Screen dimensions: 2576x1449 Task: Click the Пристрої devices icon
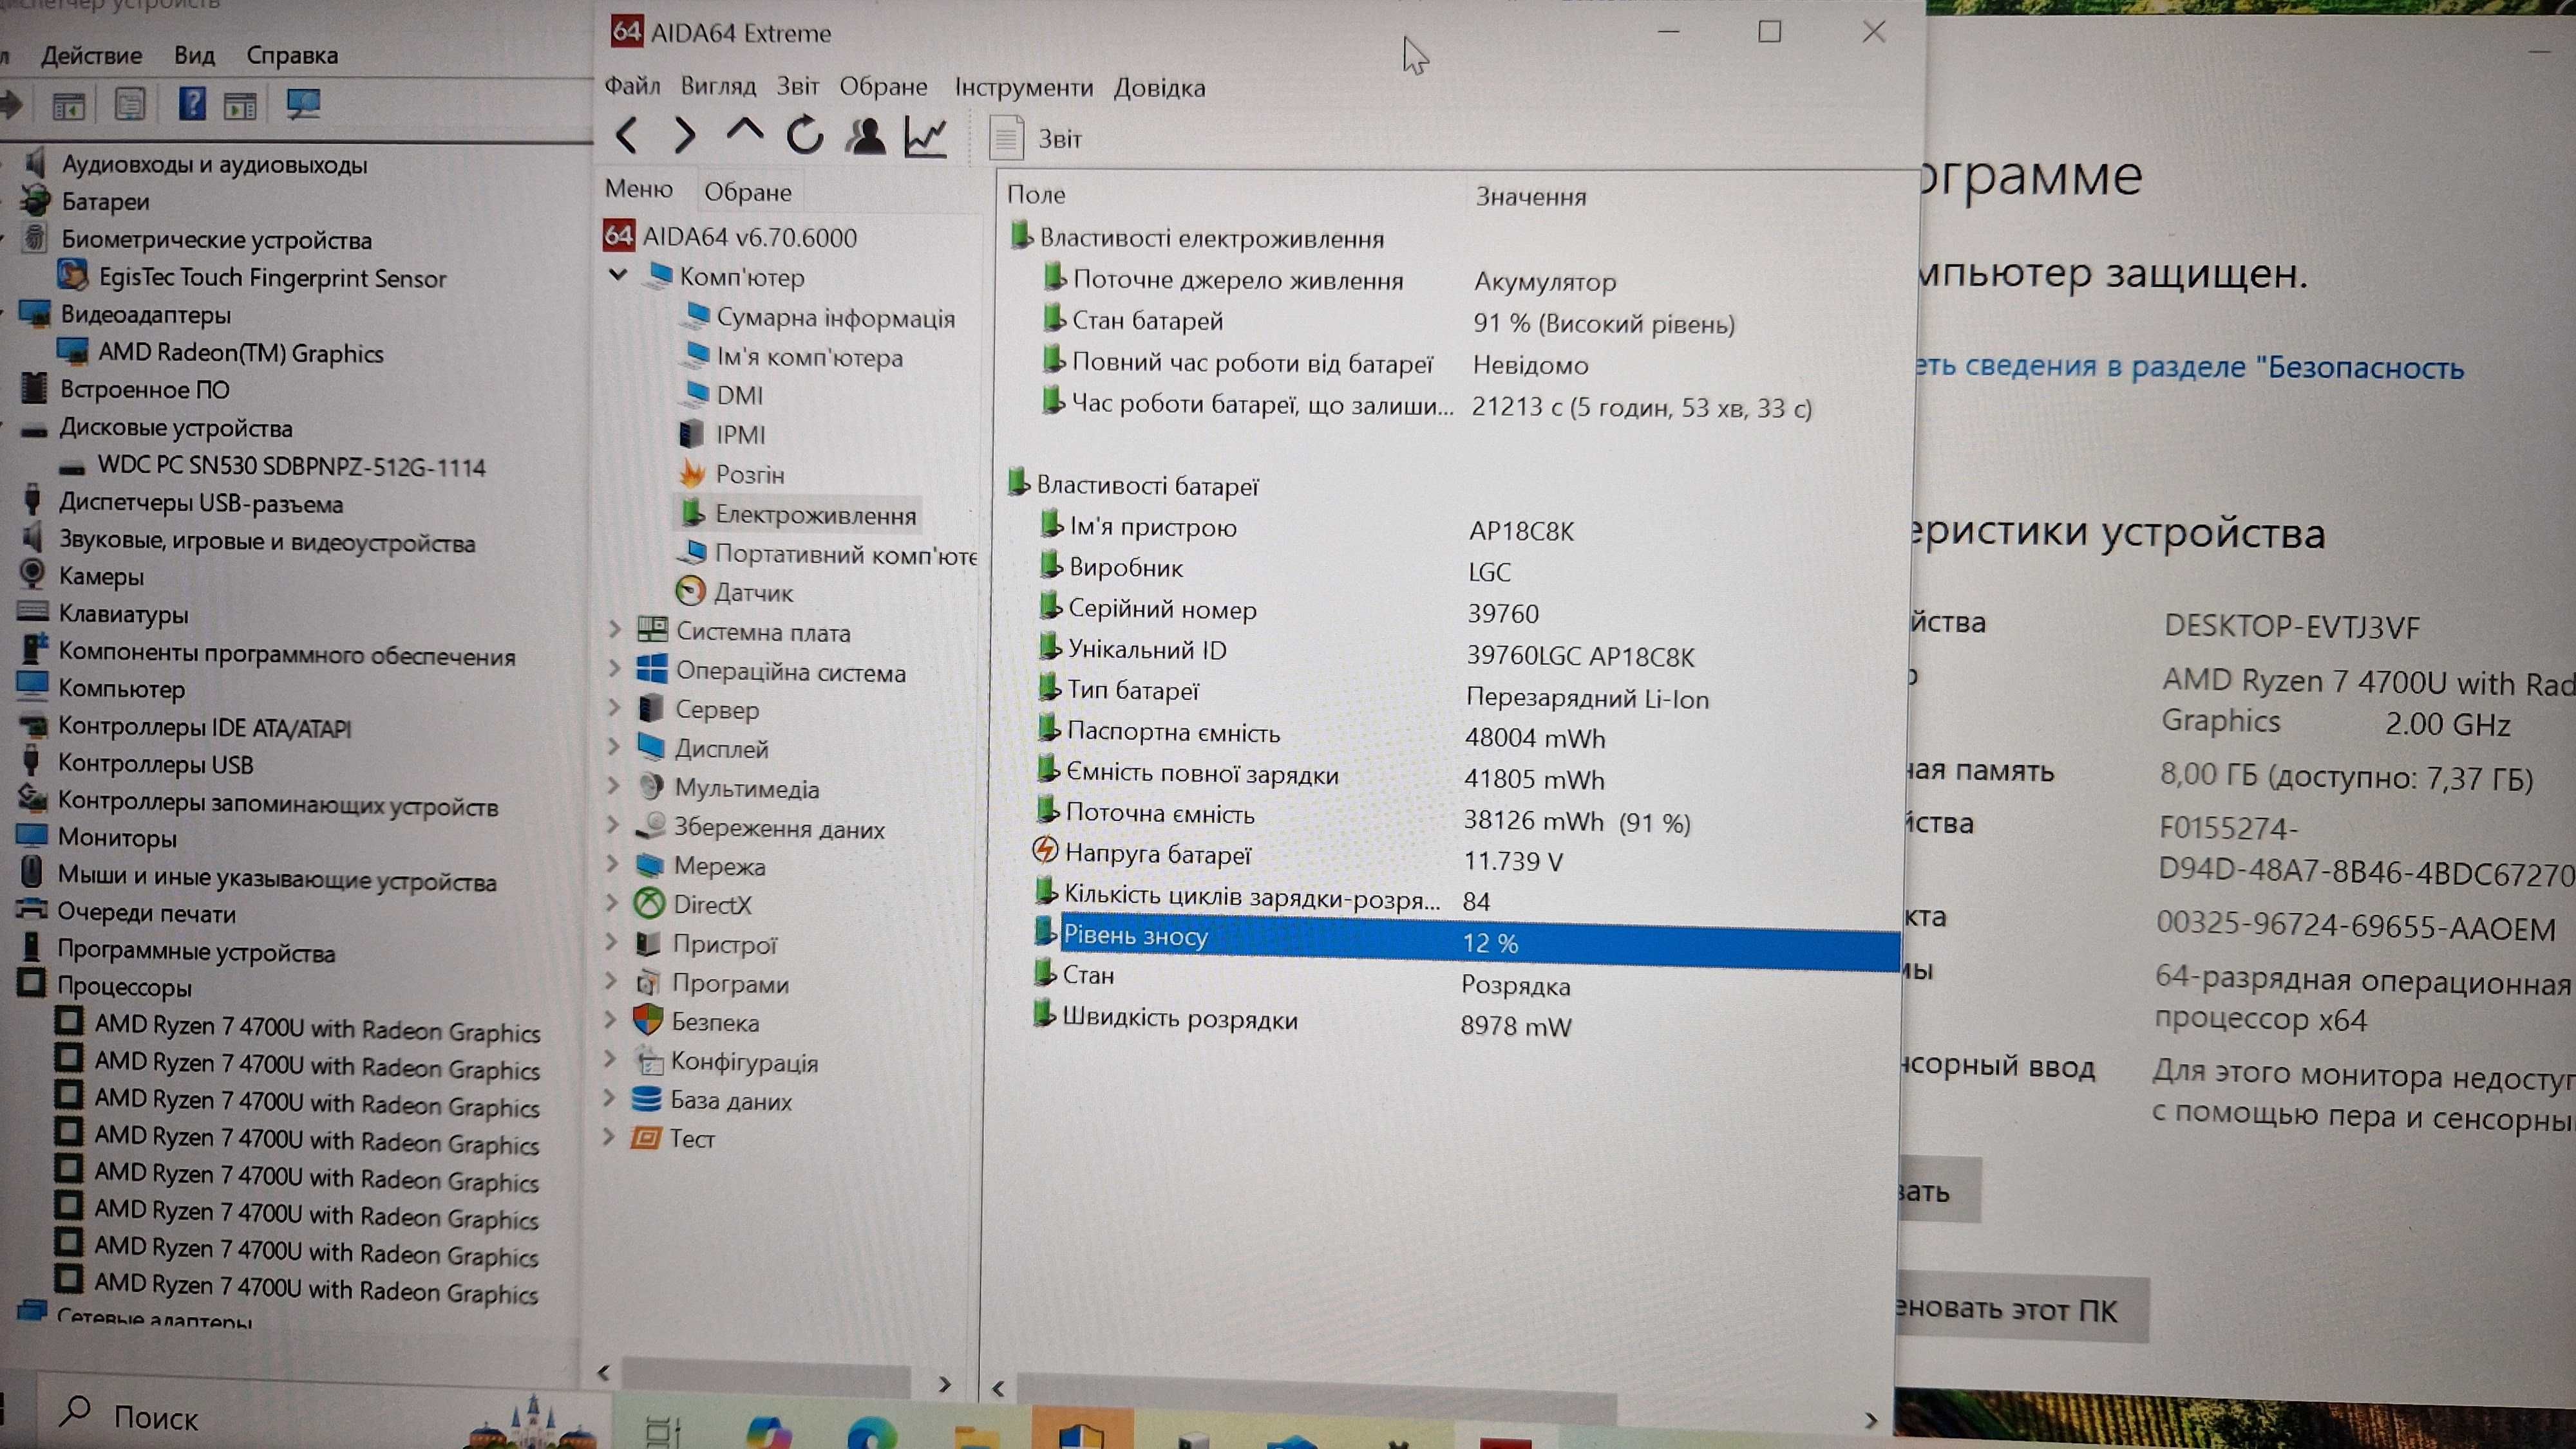point(649,943)
